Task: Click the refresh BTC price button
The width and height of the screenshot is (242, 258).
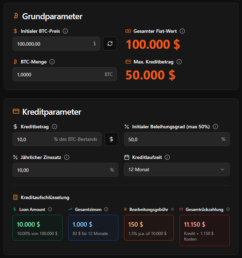Action: [x=110, y=44]
